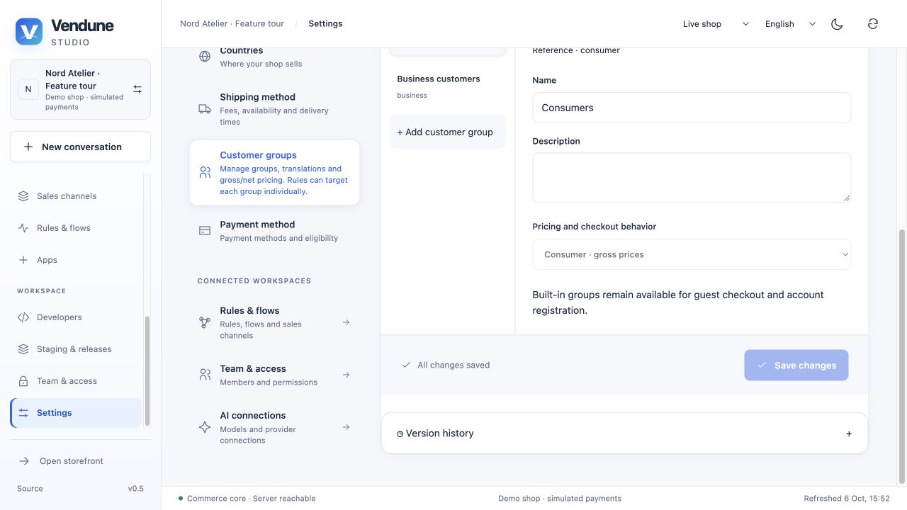Click the New conversation button

pyautogui.click(x=80, y=147)
